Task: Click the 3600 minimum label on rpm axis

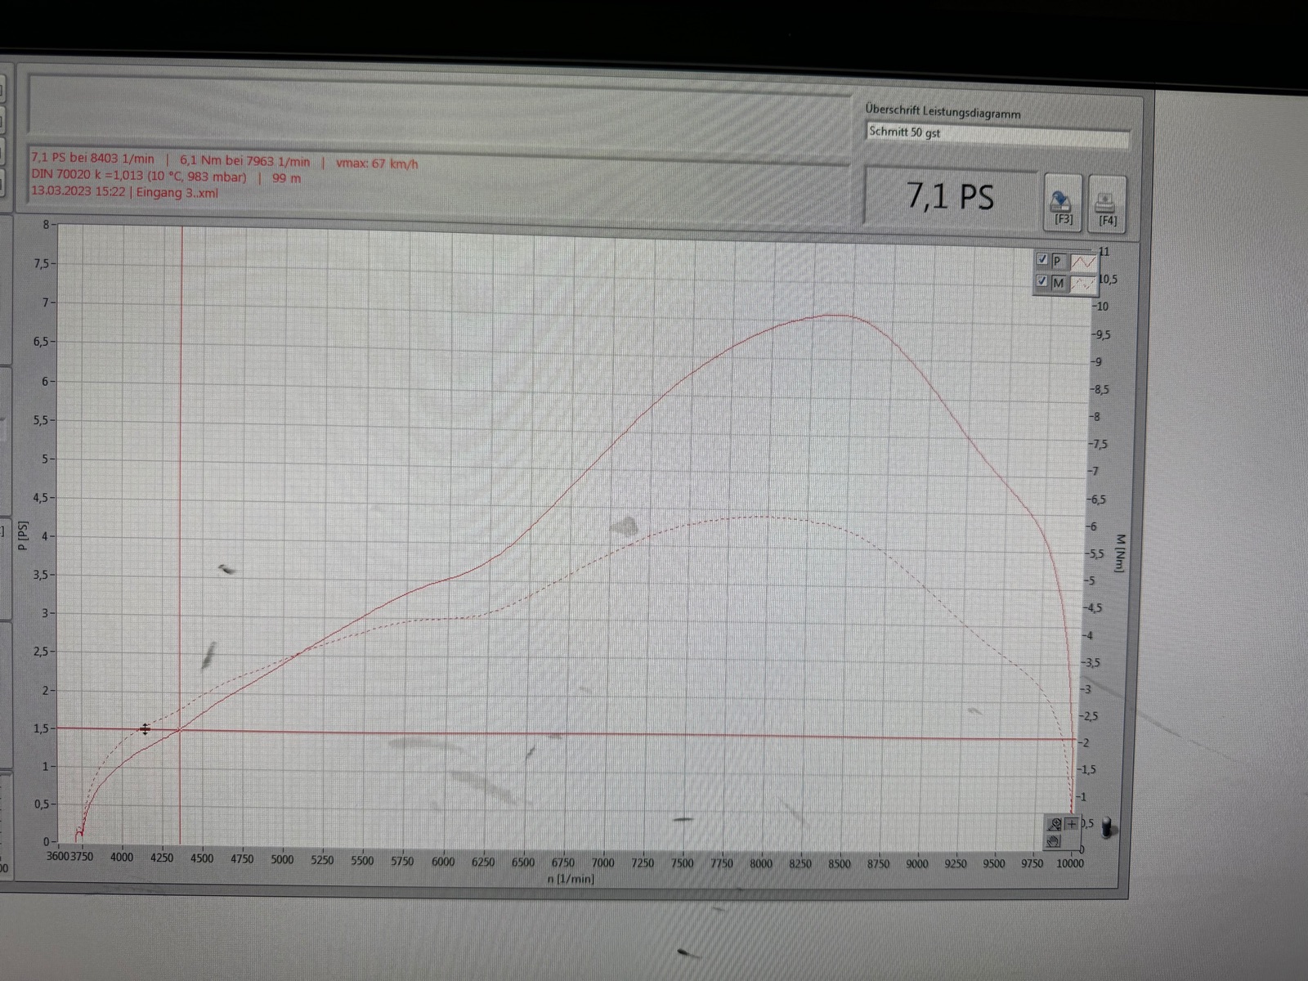Action: click(57, 857)
